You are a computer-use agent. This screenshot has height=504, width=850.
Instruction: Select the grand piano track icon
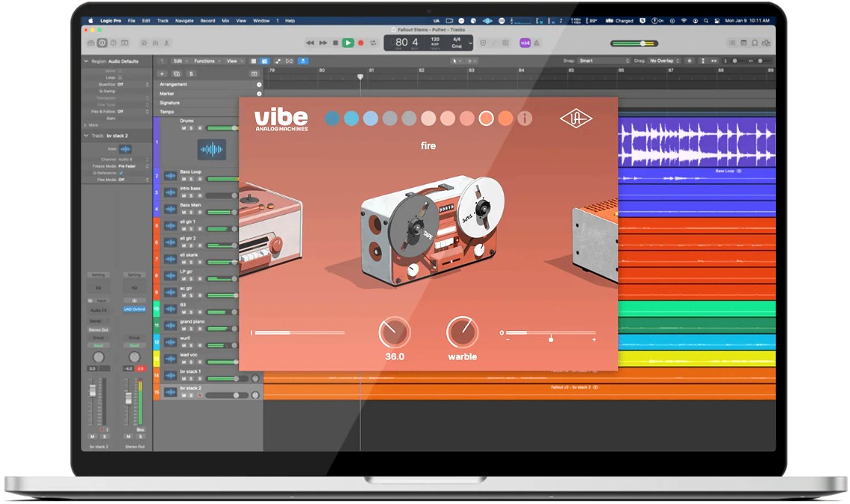click(170, 325)
